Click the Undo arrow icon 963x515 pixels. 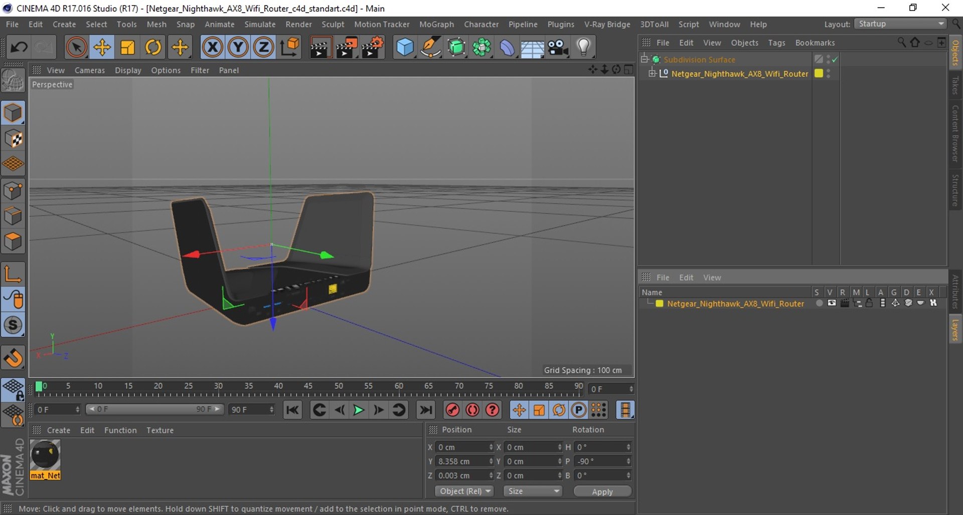[x=19, y=48]
